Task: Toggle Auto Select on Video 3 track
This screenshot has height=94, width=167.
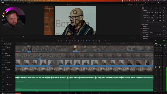Action: coord(7,55)
